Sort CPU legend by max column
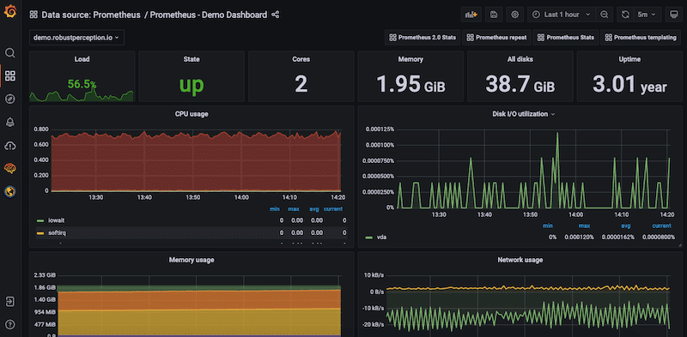This screenshot has width=687, height=337. tap(293, 209)
